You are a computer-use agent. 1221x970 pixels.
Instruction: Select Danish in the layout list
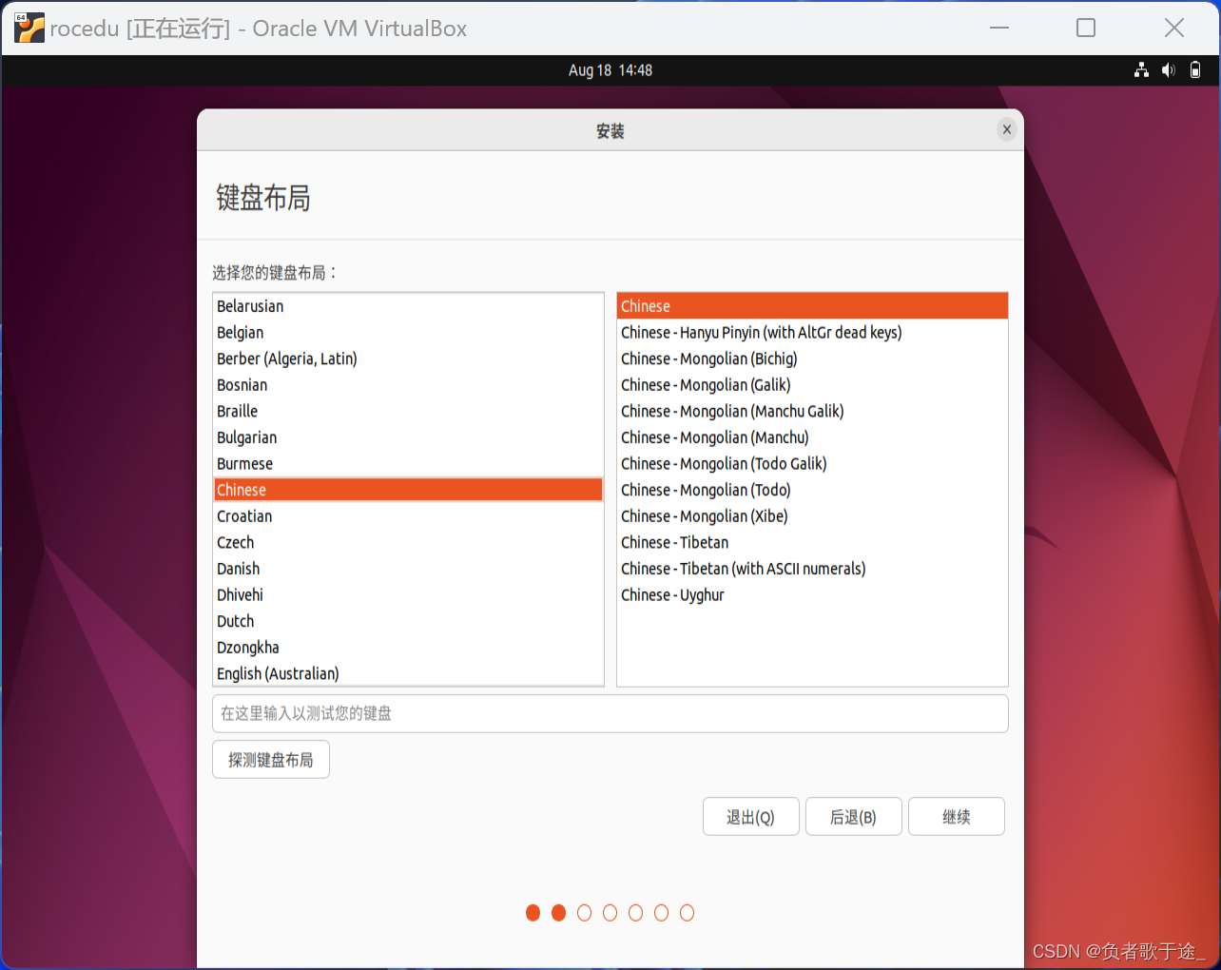[409, 569]
